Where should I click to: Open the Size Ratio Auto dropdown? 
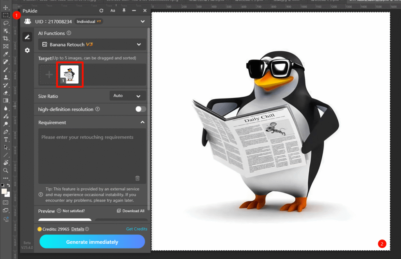point(128,96)
